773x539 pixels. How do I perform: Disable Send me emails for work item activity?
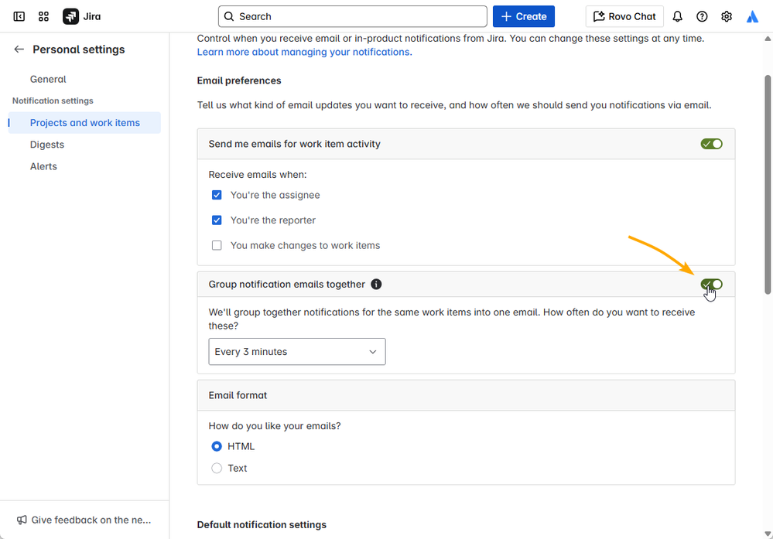pyautogui.click(x=711, y=144)
